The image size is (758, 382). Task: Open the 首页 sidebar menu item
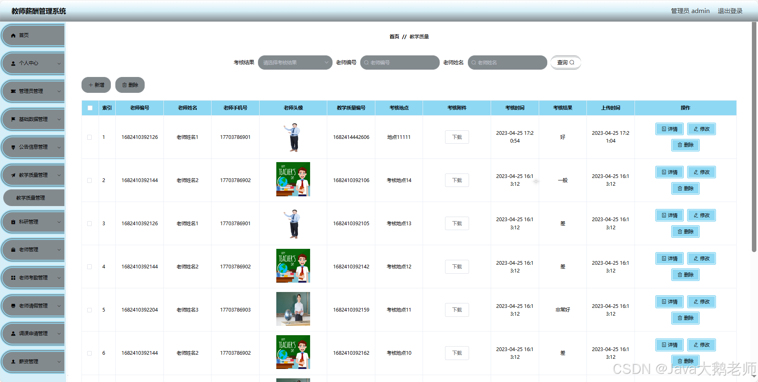point(33,35)
